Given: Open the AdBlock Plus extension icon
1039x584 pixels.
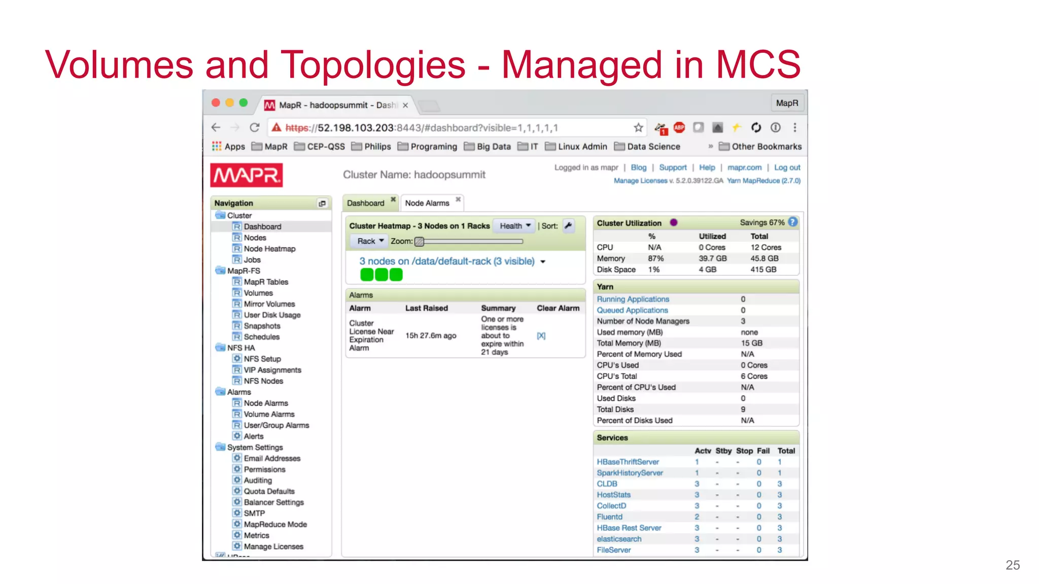Looking at the screenshot, I should (679, 127).
